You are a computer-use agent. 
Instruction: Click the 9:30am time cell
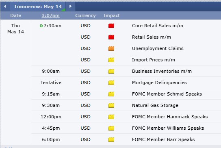(51, 105)
